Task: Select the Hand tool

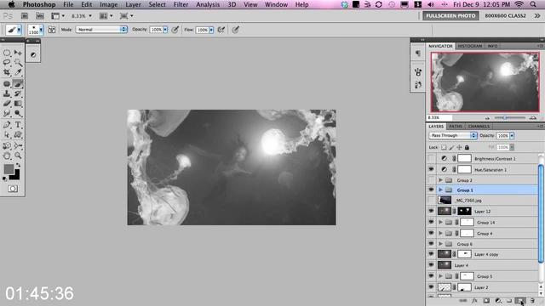Action: click(7, 156)
